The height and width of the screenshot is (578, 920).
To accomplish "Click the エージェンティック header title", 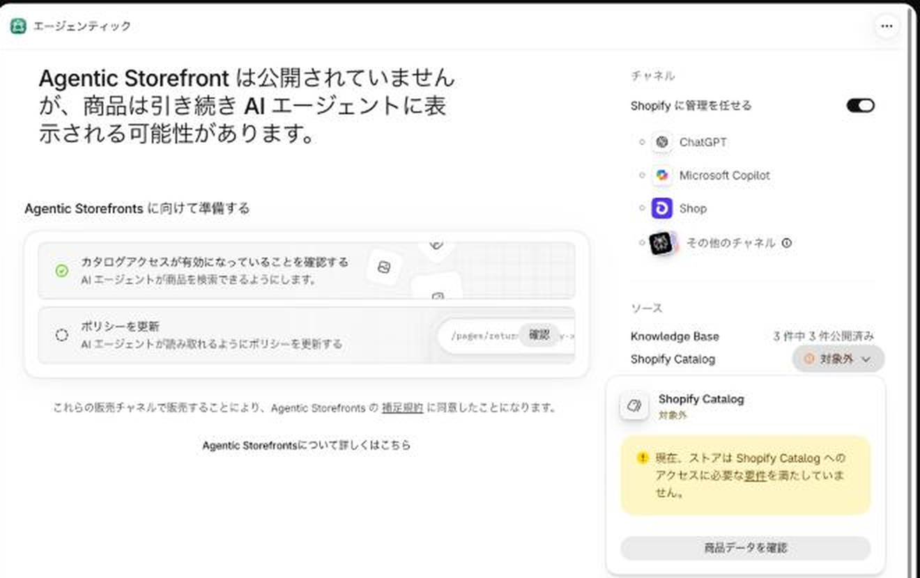I will point(82,26).
